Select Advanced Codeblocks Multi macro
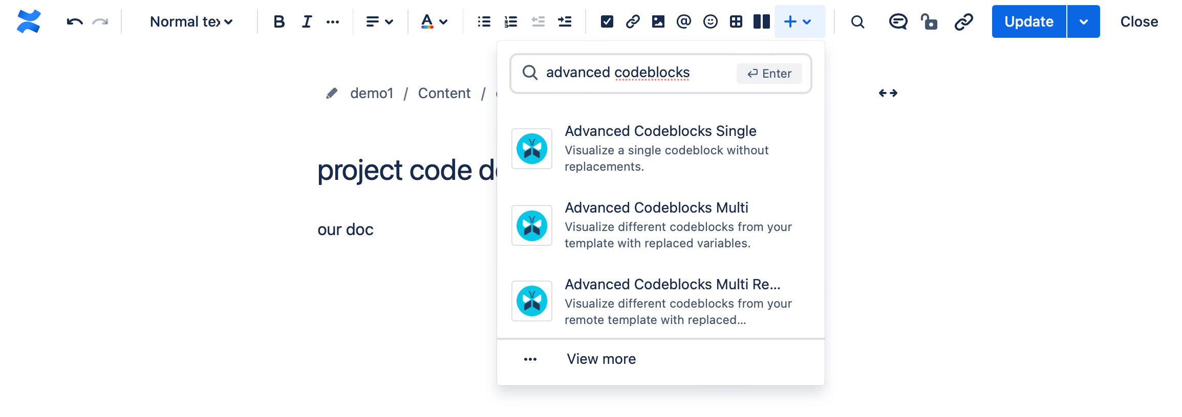1182x417 pixels. tap(661, 225)
